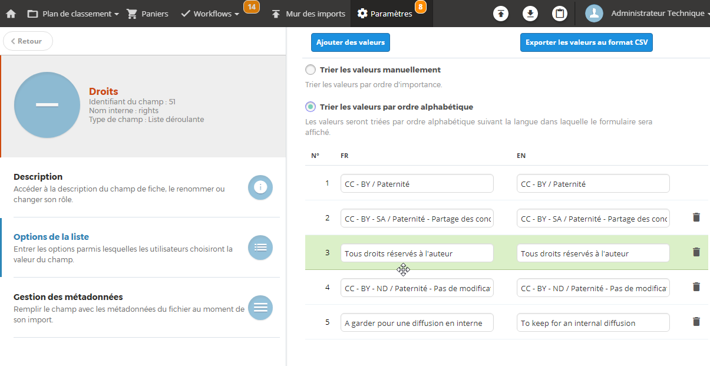Open the 'Plan de classement' dropdown
The image size is (710, 366).
pyautogui.click(x=72, y=13)
